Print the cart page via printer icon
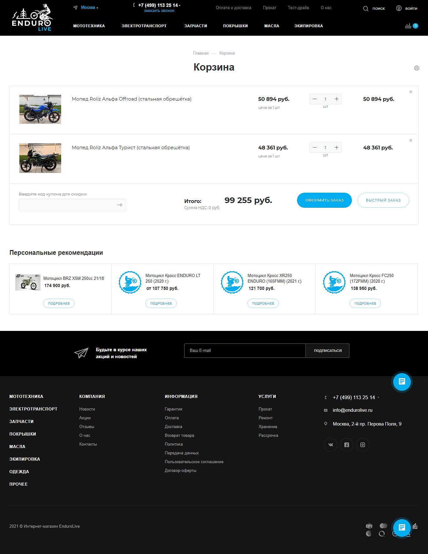This screenshot has height=554, width=428. 416,68
